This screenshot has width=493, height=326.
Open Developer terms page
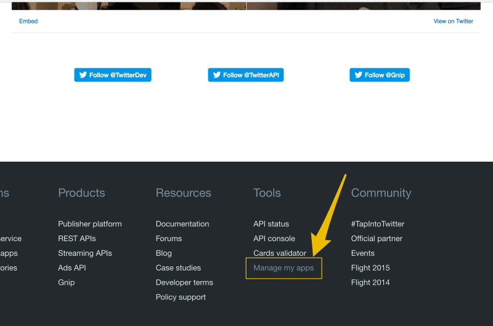pos(184,283)
